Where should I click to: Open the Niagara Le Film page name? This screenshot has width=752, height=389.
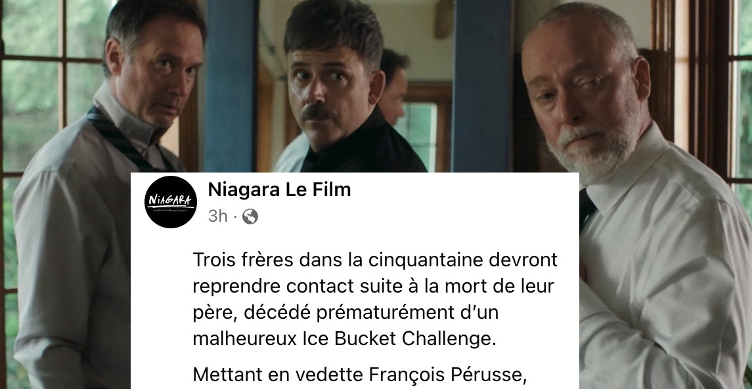pos(279,190)
